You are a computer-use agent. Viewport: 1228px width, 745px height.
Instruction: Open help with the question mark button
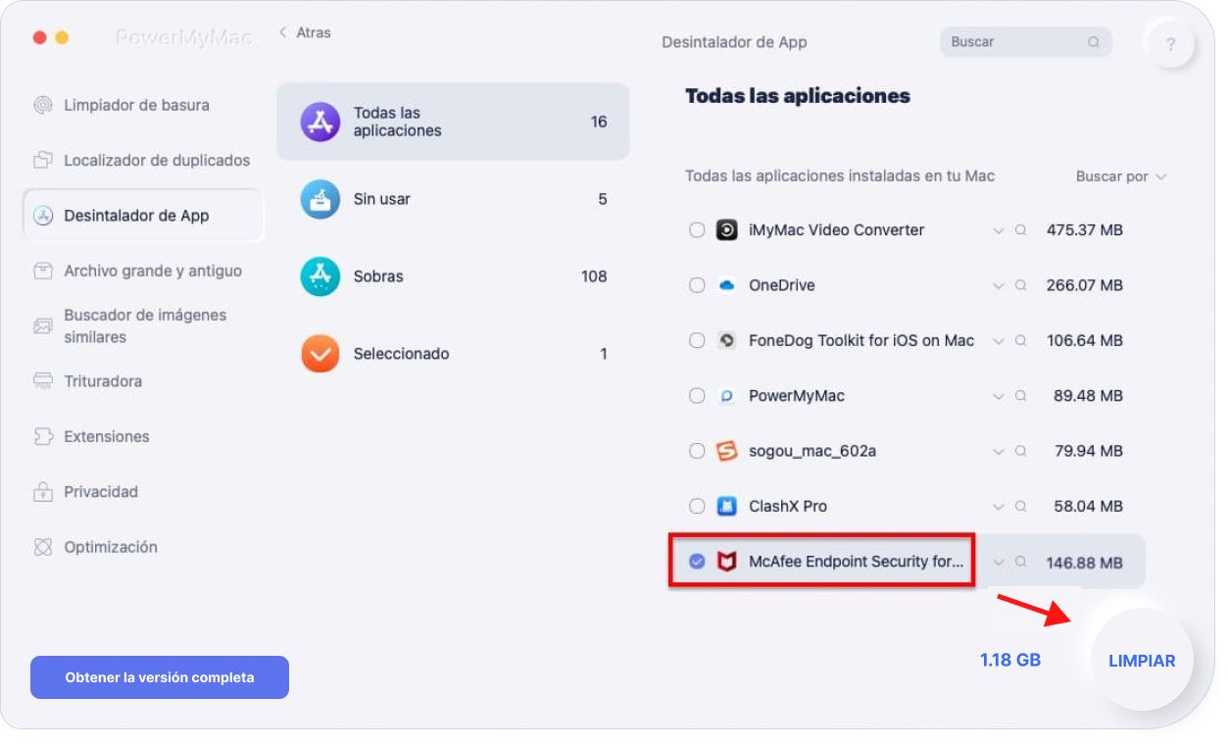pos(1171,44)
